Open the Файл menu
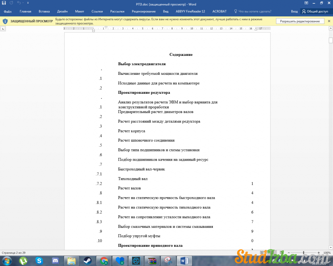Image resolution: width=333 pixels, height=266 pixels. [8, 11]
